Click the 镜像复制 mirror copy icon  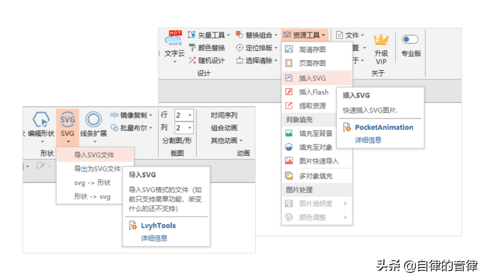click(x=114, y=115)
